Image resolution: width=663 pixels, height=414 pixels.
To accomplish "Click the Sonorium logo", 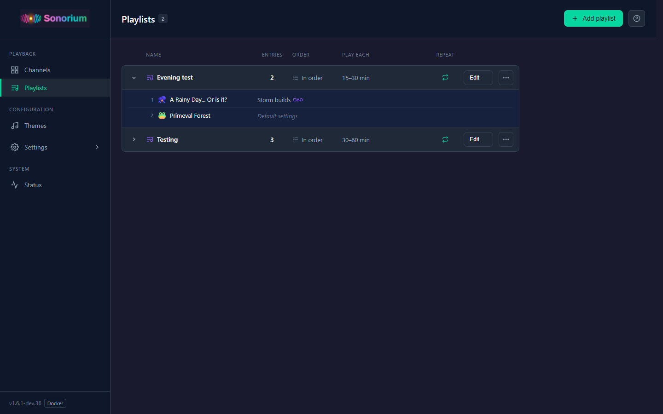I will (x=55, y=18).
